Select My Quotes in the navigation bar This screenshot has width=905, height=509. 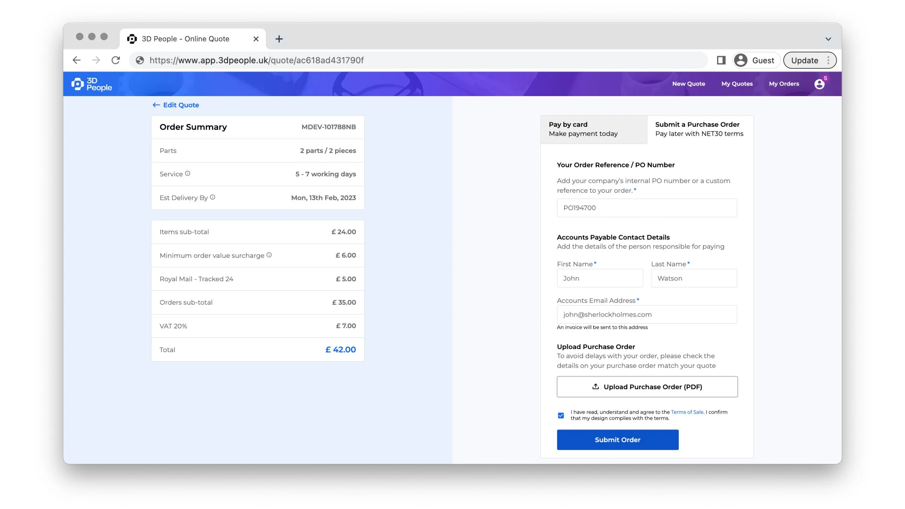click(x=737, y=84)
